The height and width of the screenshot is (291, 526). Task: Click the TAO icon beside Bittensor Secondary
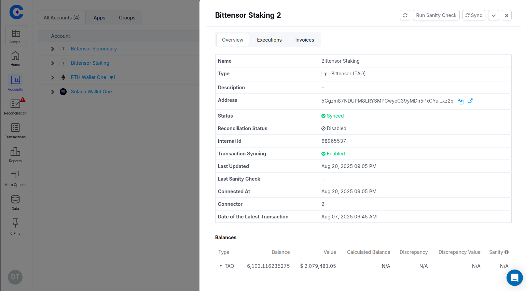[x=63, y=49]
